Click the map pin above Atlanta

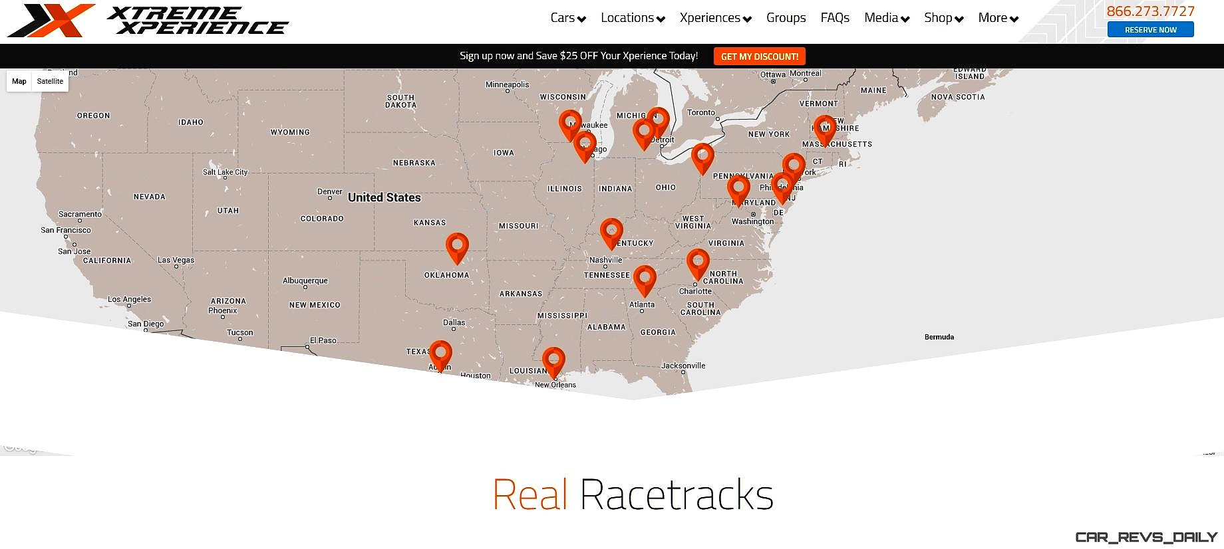(645, 281)
